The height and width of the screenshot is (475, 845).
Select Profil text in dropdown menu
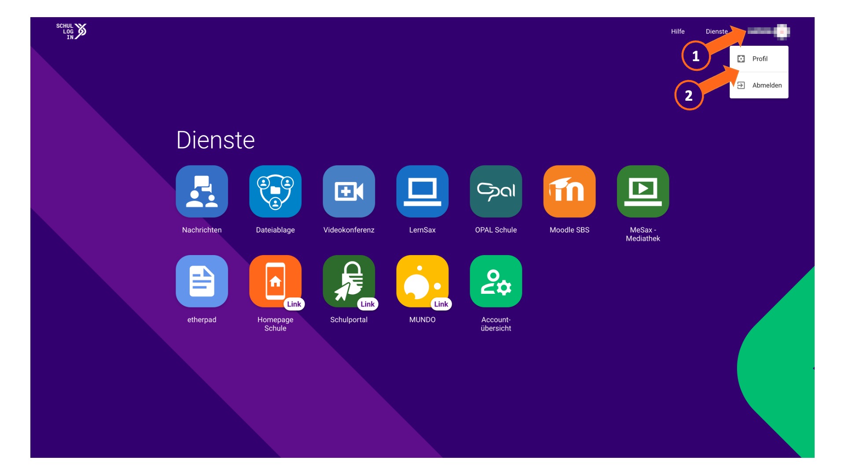pyautogui.click(x=760, y=59)
